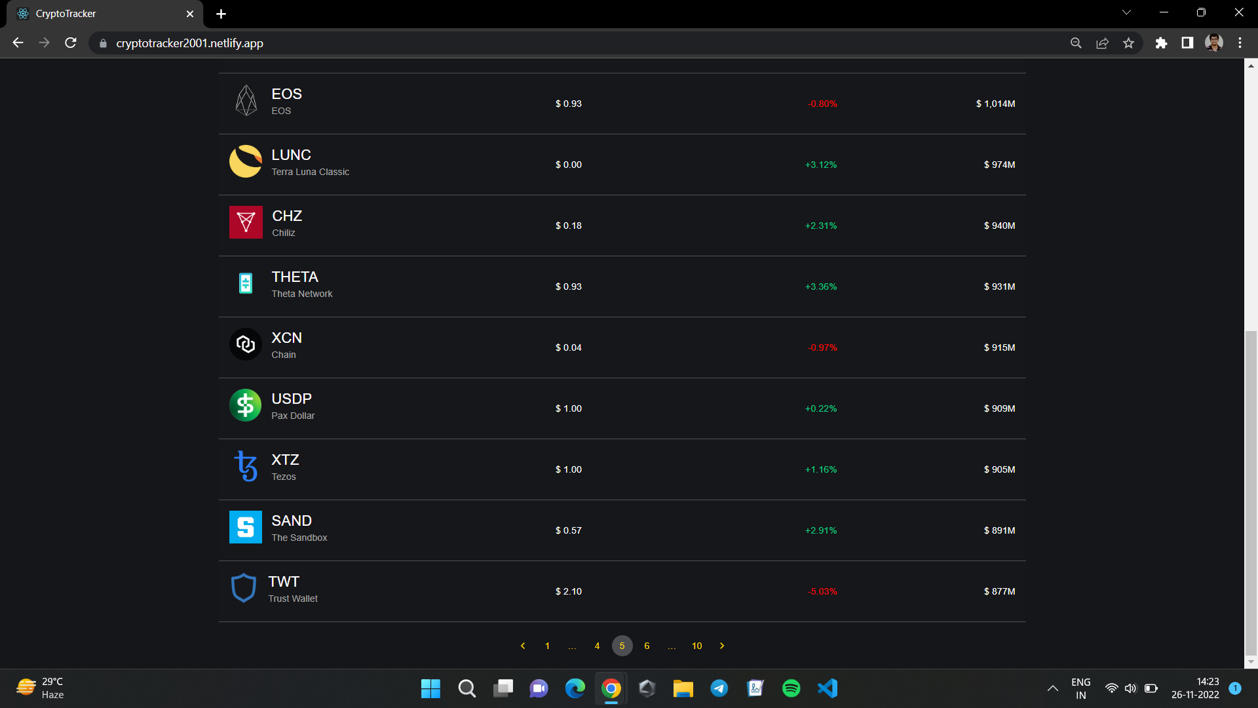Screen dimensions: 1258x708
Task: Jump to page 10 in pagination
Action: tap(696, 646)
